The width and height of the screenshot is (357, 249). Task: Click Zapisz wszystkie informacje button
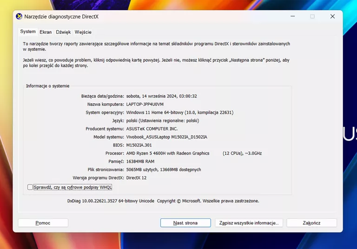coord(249,223)
